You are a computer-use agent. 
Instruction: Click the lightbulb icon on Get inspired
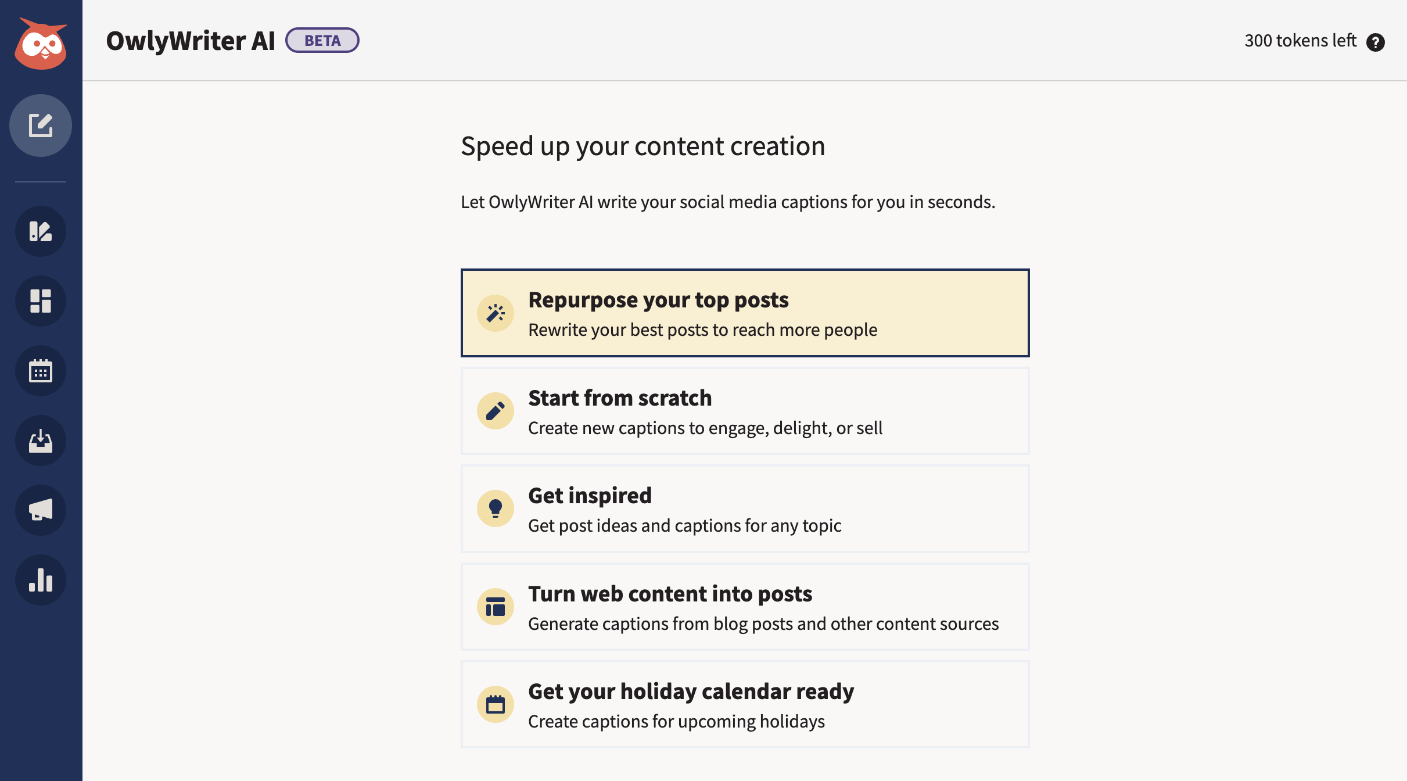(x=496, y=508)
